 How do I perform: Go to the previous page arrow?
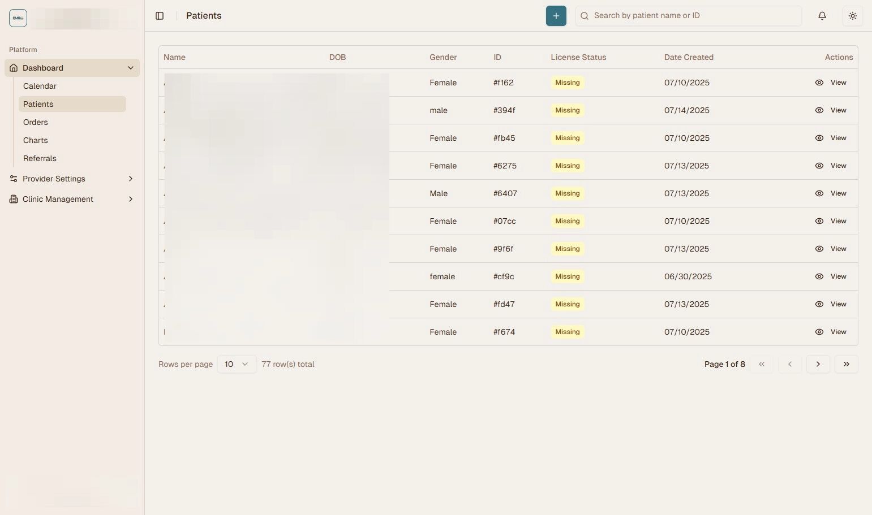(x=789, y=364)
